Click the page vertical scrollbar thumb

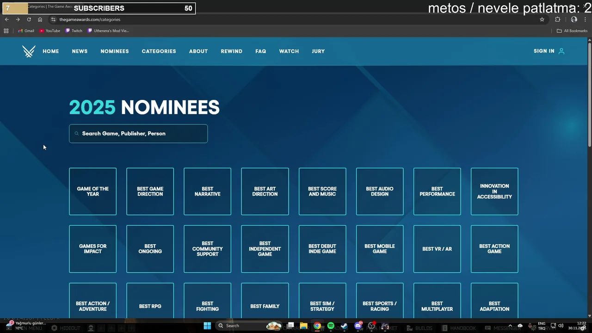589,95
